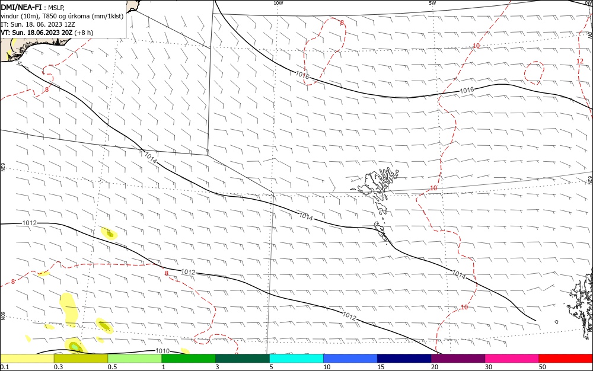The width and height of the screenshot is (593, 371).
Task: Click the 30 legend value
Action: [489, 367]
